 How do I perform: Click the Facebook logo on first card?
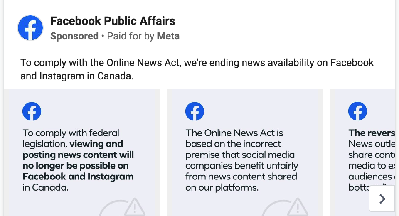coord(32,111)
